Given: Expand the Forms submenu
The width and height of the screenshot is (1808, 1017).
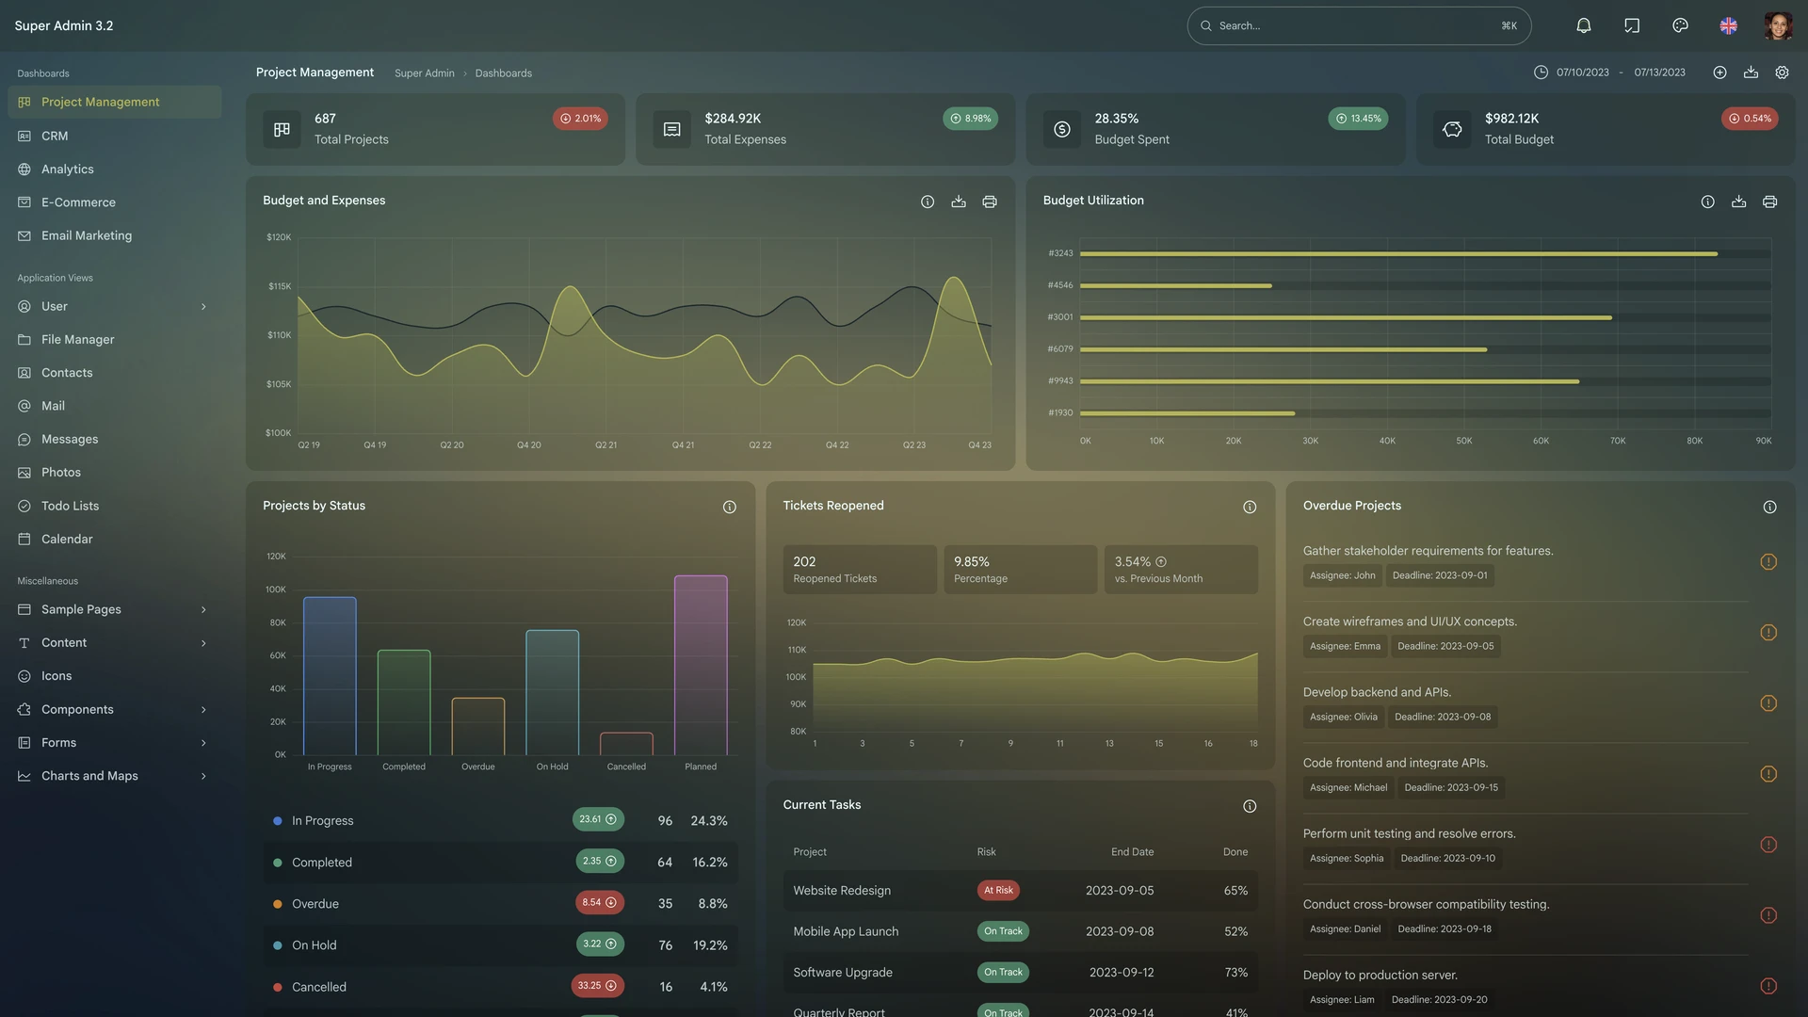Looking at the screenshot, I should [x=115, y=743].
